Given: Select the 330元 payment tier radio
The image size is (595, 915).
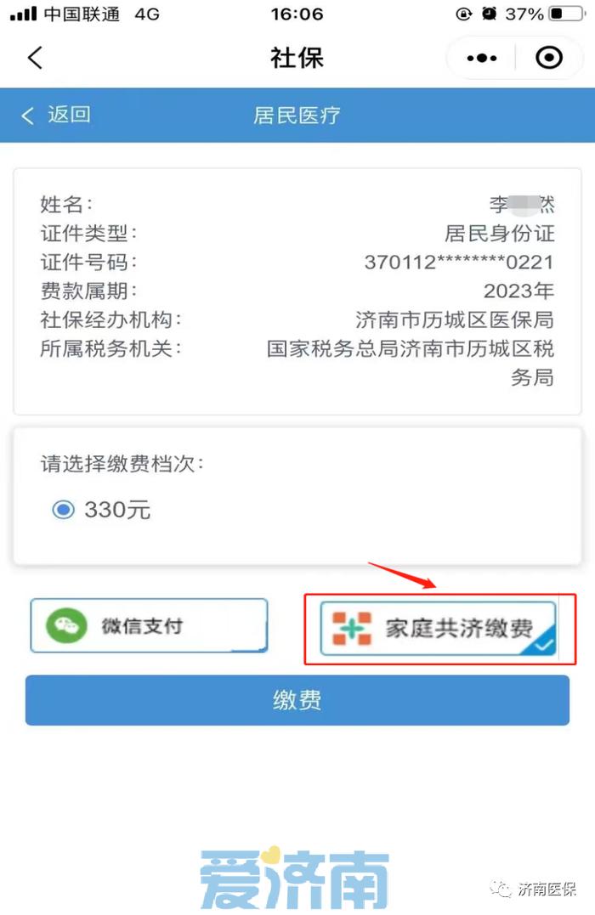Looking at the screenshot, I should click(63, 510).
